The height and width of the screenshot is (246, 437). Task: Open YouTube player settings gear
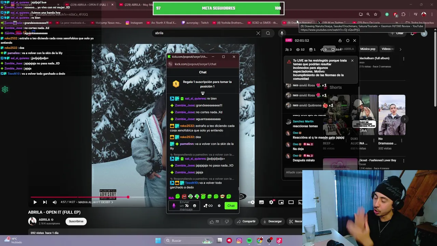pyautogui.click(x=271, y=202)
